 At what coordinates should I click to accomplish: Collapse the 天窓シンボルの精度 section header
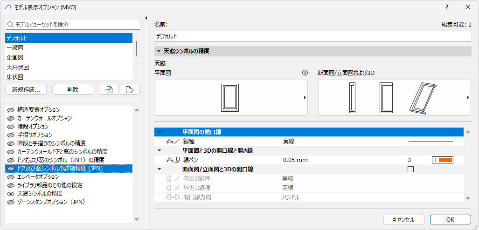click(x=159, y=51)
